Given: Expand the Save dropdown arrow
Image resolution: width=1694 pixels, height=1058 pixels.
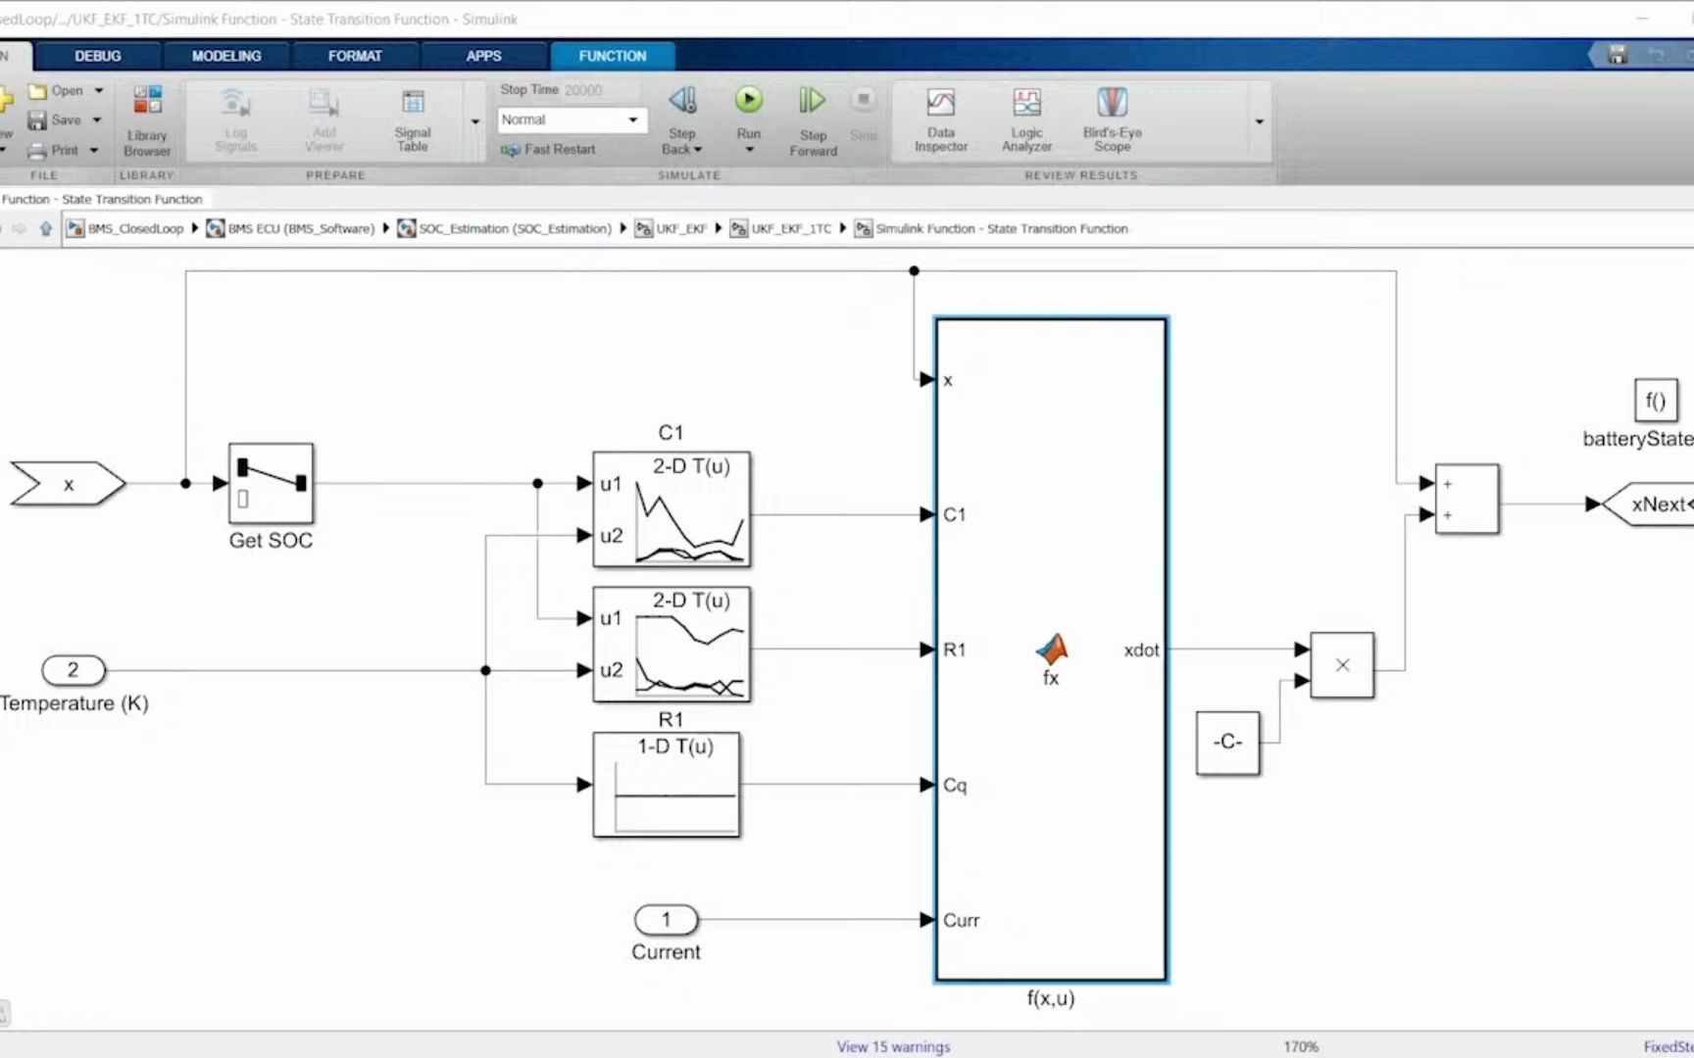Looking at the screenshot, I should pyautogui.click(x=96, y=120).
